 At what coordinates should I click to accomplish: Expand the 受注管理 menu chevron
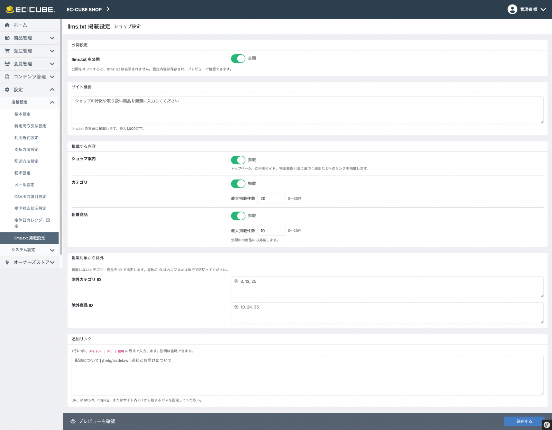coord(52,51)
